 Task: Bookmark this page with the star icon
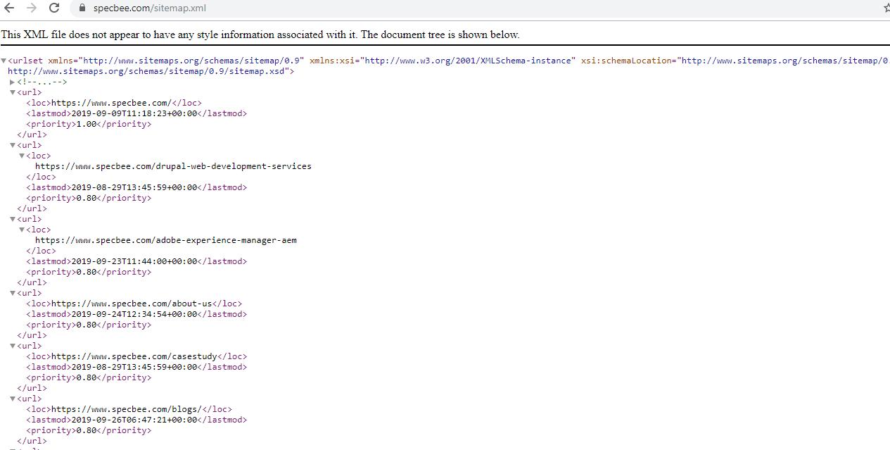click(x=886, y=8)
